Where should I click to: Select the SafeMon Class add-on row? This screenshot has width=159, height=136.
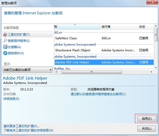pyautogui.click(x=104, y=38)
